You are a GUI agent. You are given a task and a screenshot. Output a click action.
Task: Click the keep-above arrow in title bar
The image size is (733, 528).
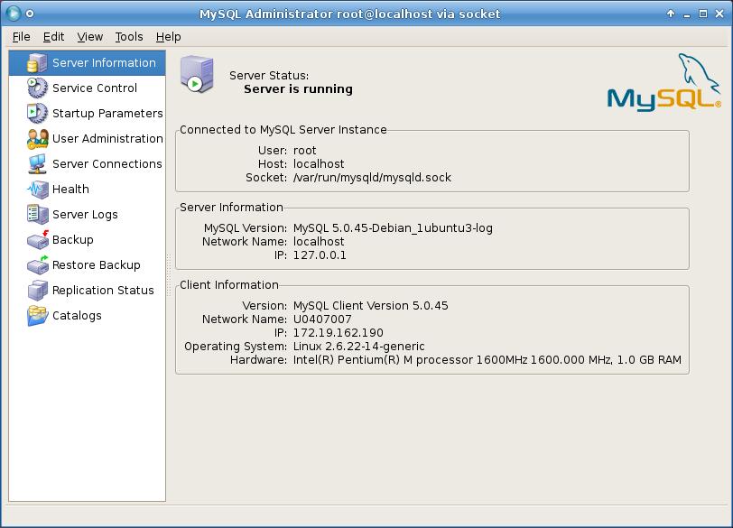point(671,14)
